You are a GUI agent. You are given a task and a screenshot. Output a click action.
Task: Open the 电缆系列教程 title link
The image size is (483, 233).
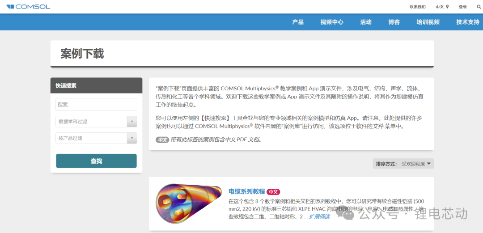(247, 191)
